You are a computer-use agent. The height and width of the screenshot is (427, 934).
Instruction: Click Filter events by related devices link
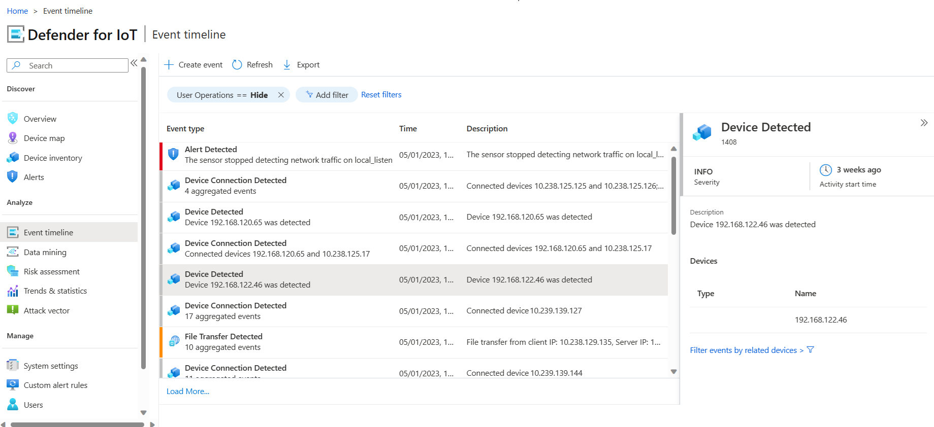747,350
